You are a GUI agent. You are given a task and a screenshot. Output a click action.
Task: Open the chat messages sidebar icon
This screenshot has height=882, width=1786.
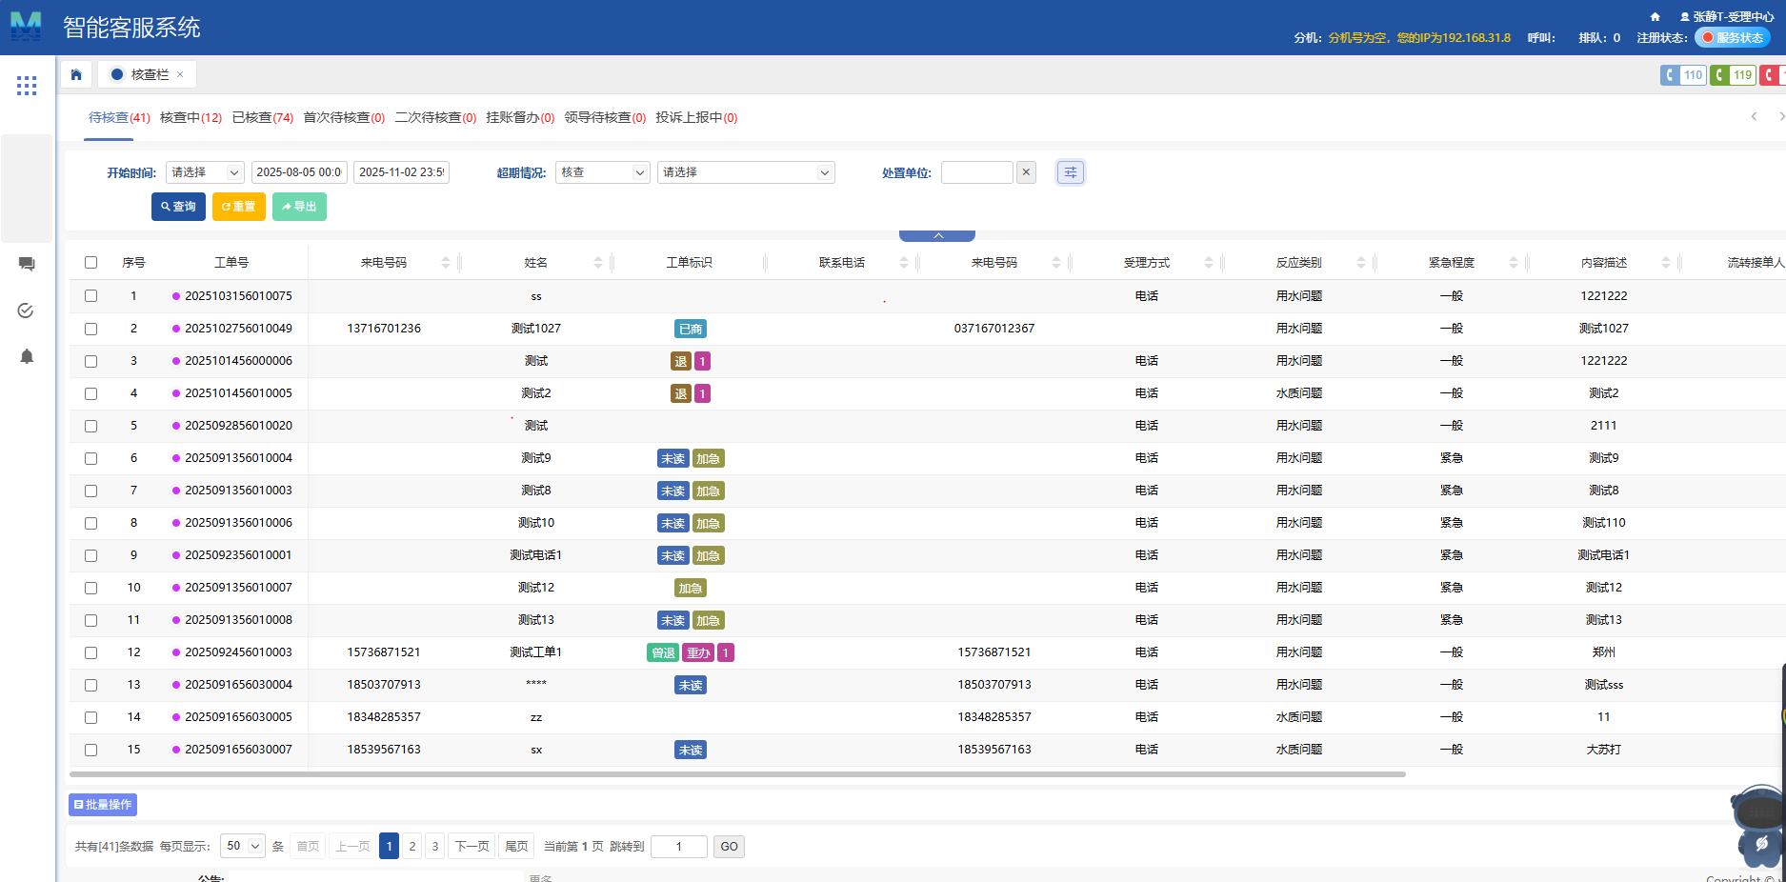27,264
